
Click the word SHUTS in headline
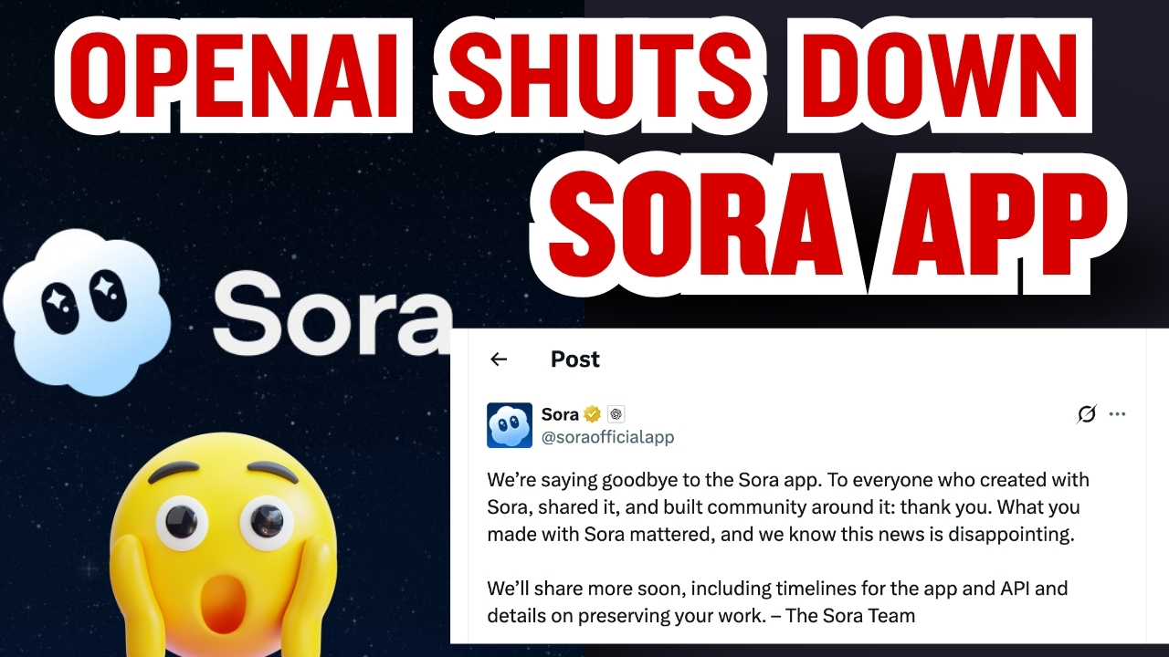(x=601, y=79)
